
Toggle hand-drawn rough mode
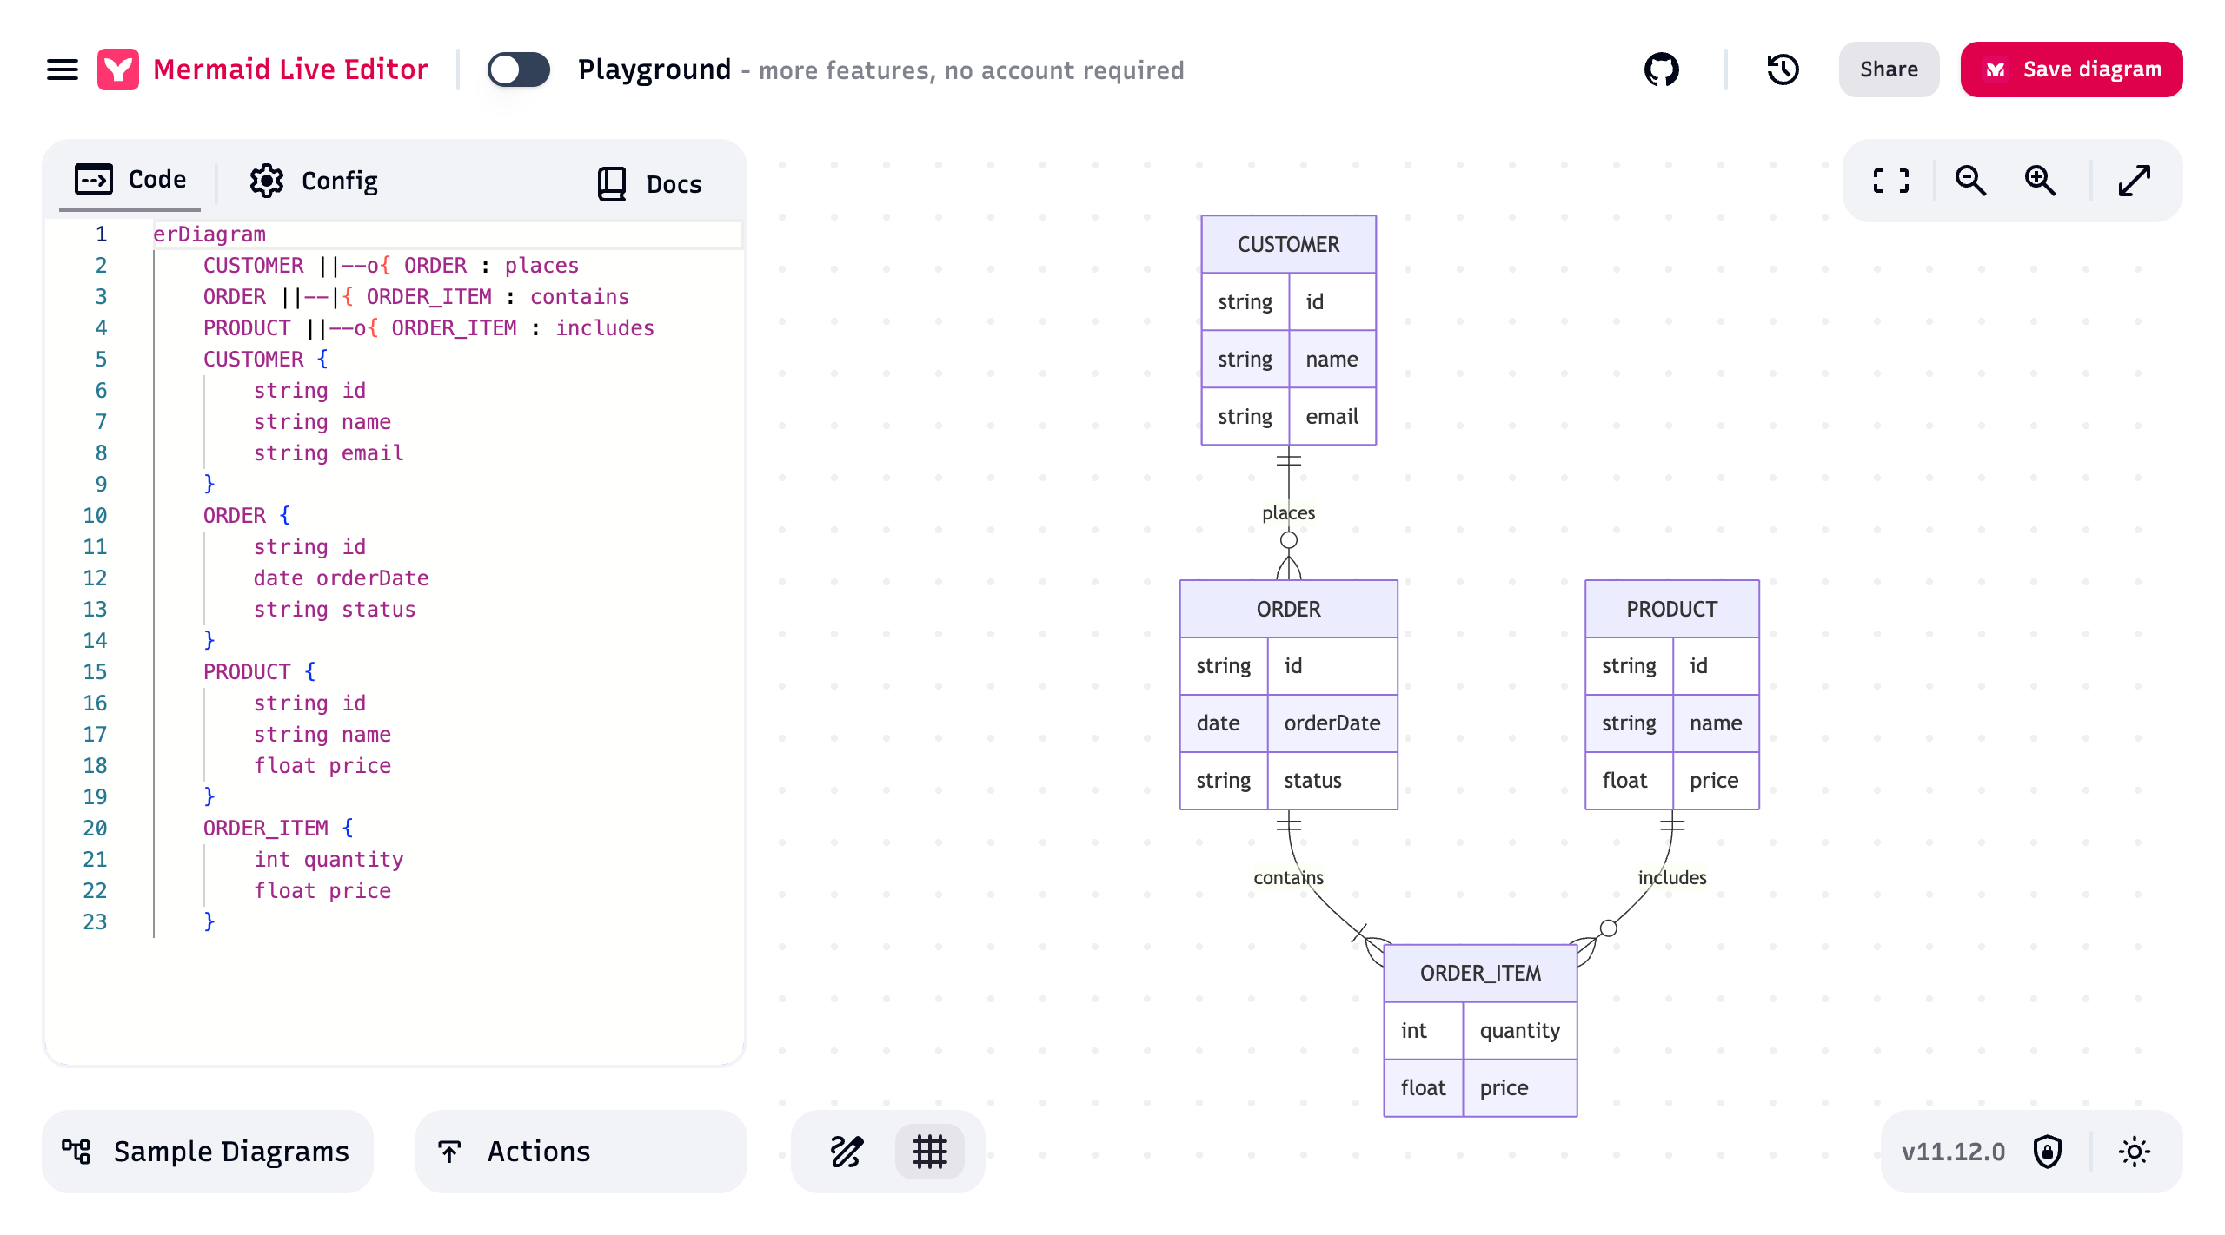[x=847, y=1152]
